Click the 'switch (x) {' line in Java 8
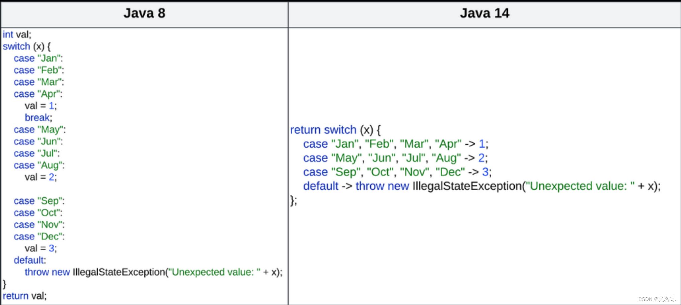681x305 pixels. click(x=27, y=46)
